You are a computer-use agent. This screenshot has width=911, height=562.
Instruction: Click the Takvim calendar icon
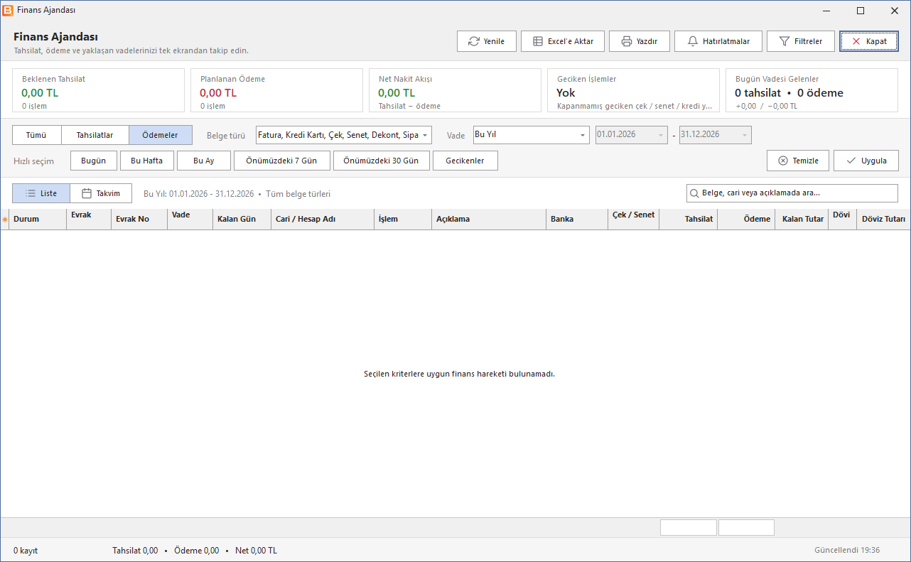click(87, 193)
